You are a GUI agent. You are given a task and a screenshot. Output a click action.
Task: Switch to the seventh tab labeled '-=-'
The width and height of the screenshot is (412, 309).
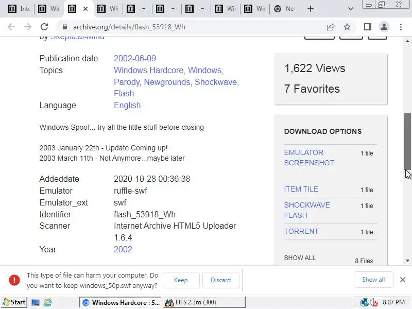(196, 9)
